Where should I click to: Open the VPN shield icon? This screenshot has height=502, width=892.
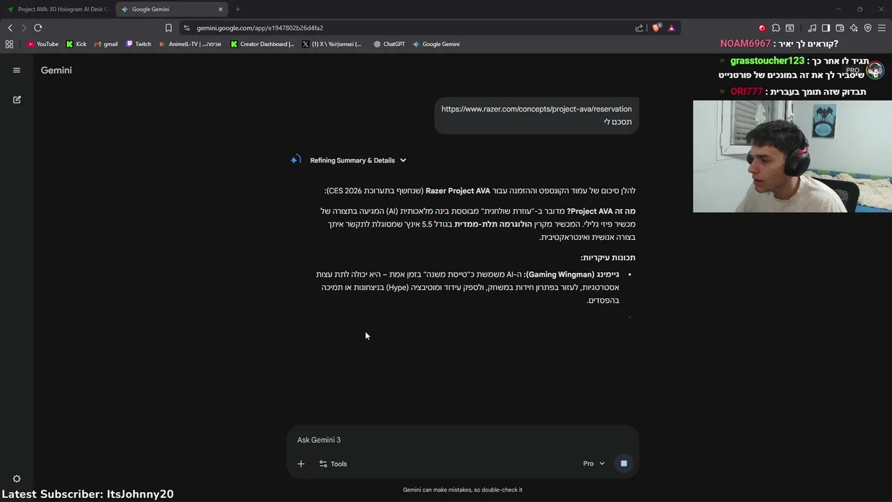coord(868,28)
